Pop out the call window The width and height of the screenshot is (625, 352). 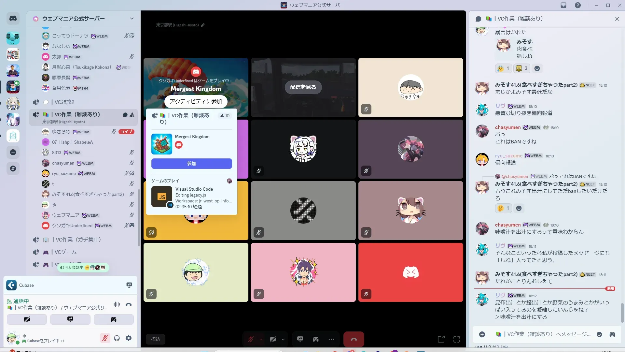click(x=441, y=339)
